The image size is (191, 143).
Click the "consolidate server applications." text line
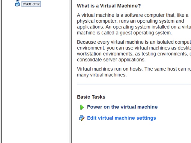[x=111, y=60]
